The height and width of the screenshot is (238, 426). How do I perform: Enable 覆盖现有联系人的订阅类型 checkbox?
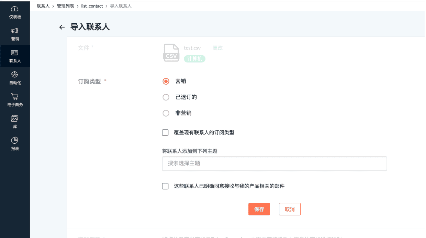point(165,132)
